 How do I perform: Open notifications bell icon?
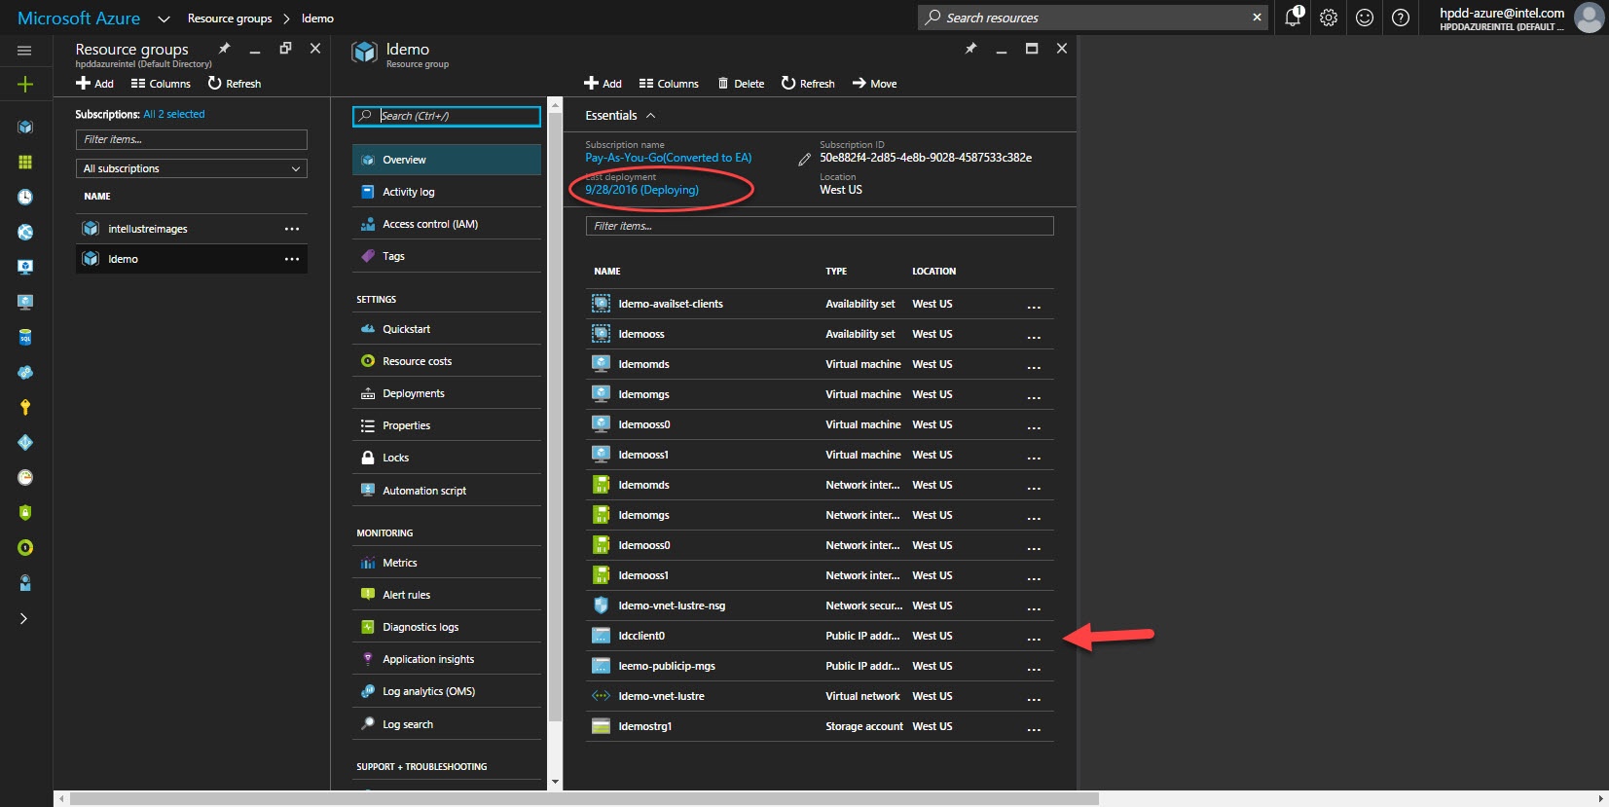1293,17
